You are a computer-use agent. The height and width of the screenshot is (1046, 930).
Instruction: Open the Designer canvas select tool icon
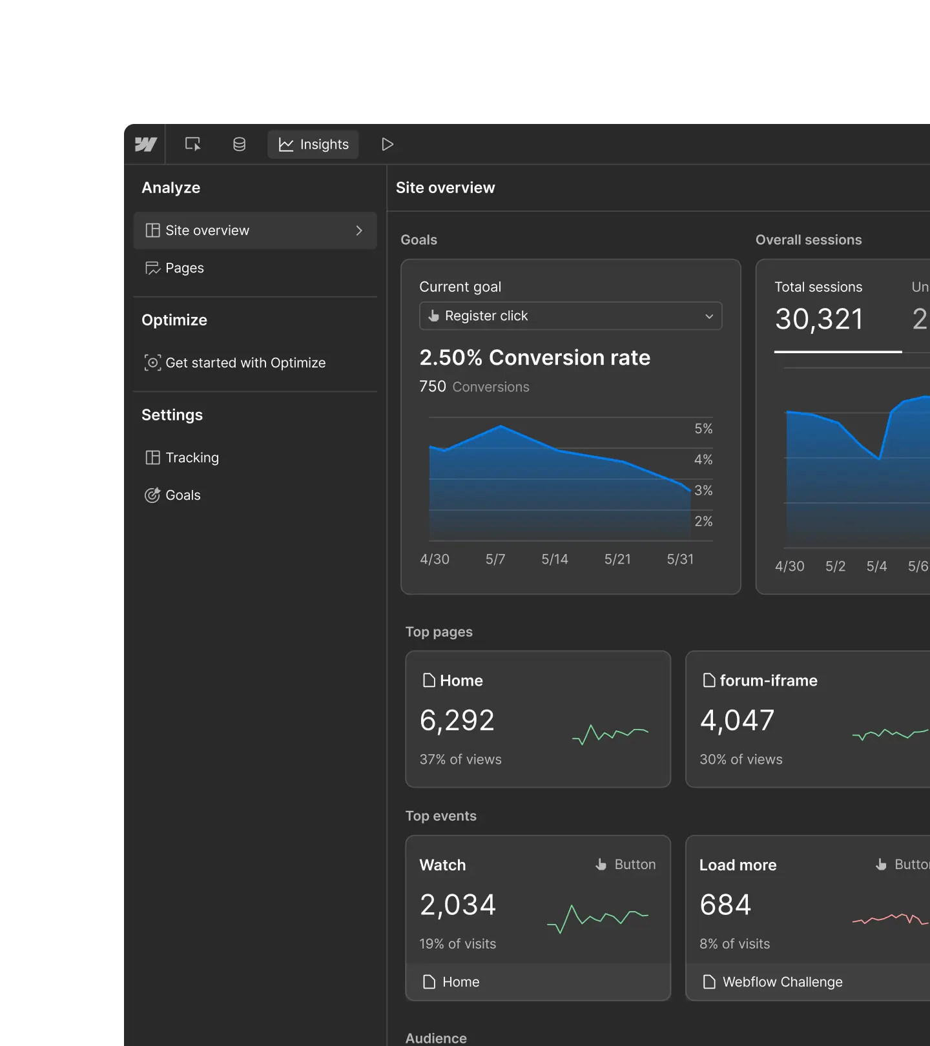coord(192,144)
